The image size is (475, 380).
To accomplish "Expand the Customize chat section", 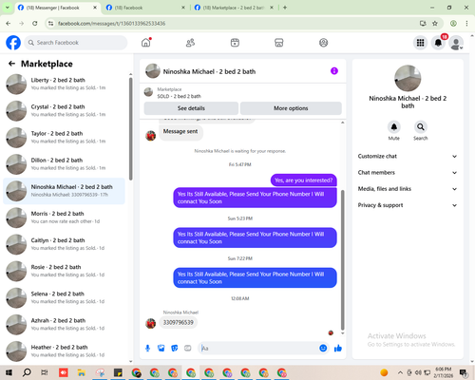I will tap(408, 156).
